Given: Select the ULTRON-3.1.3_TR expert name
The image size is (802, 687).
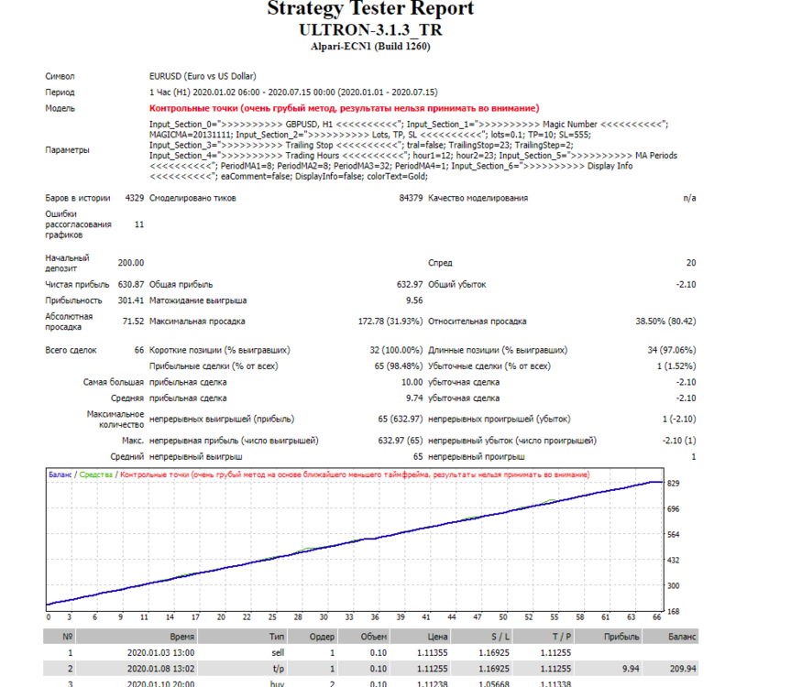Looking at the screenshot, I should [x=370, y=29].
